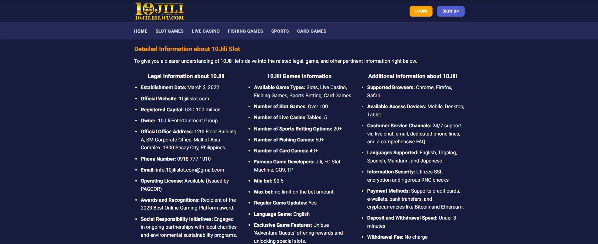Click 'Language Game: English'
598x244 pixels.
[x=282, y=214]
